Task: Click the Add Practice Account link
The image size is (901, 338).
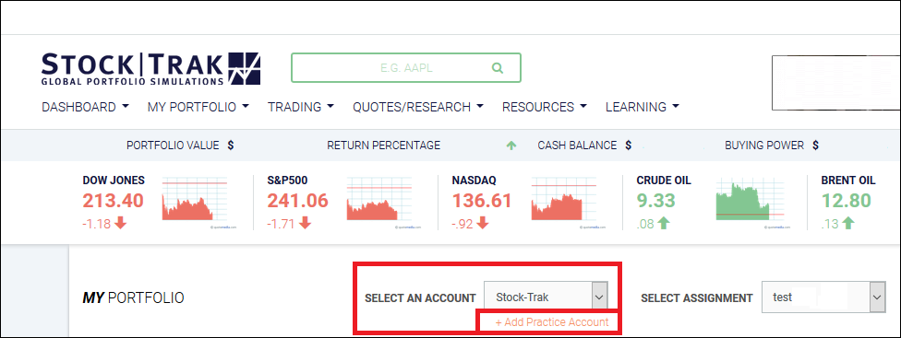Action: [x=552, y=322]
